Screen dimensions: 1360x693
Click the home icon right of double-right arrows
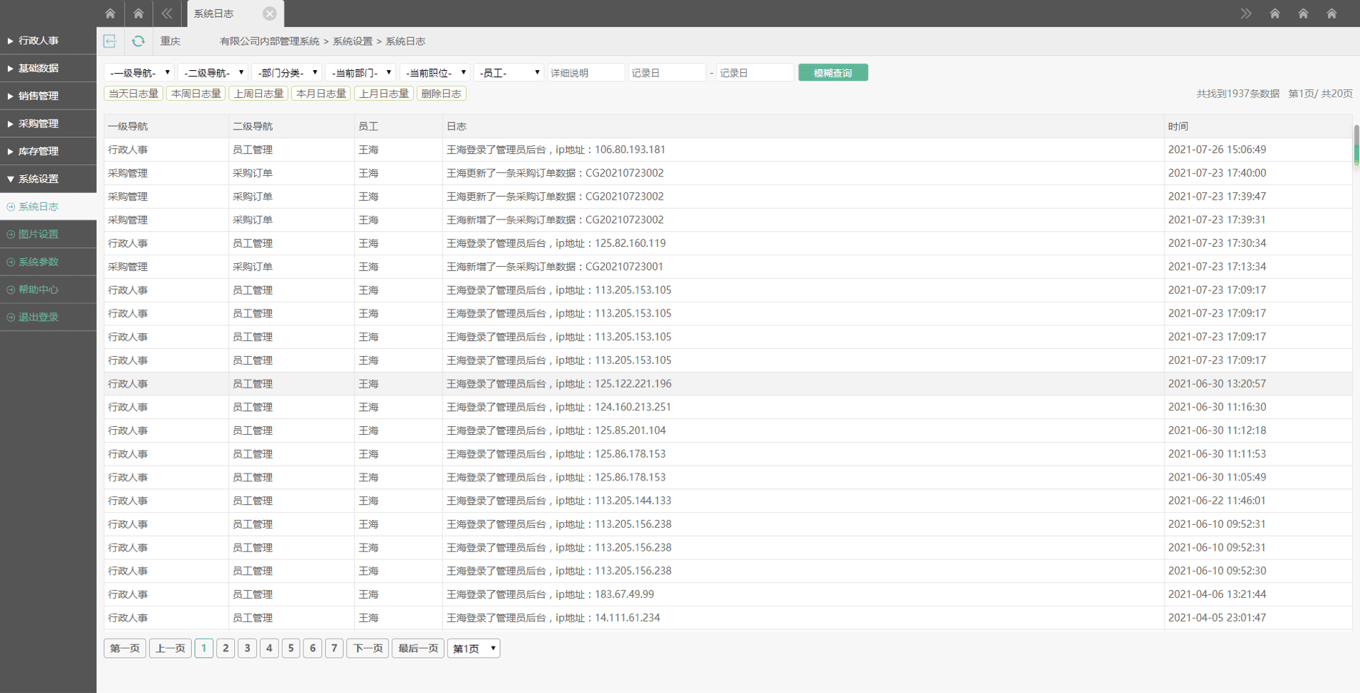click(x=1275, y=14)
